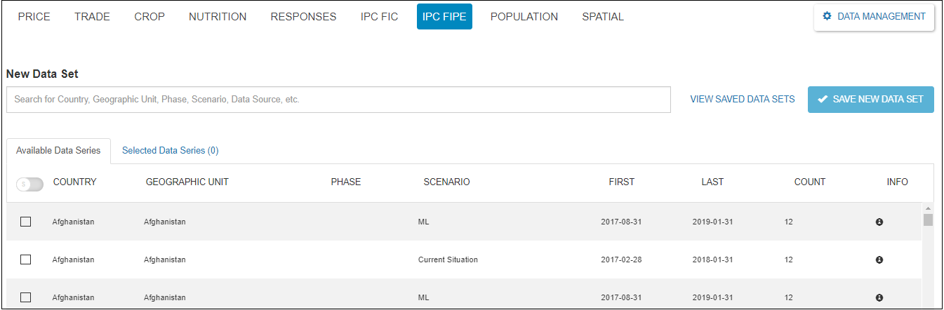944x310 pixels.
Task: Switch to the PRICE tab
Action: pos(34,17)
